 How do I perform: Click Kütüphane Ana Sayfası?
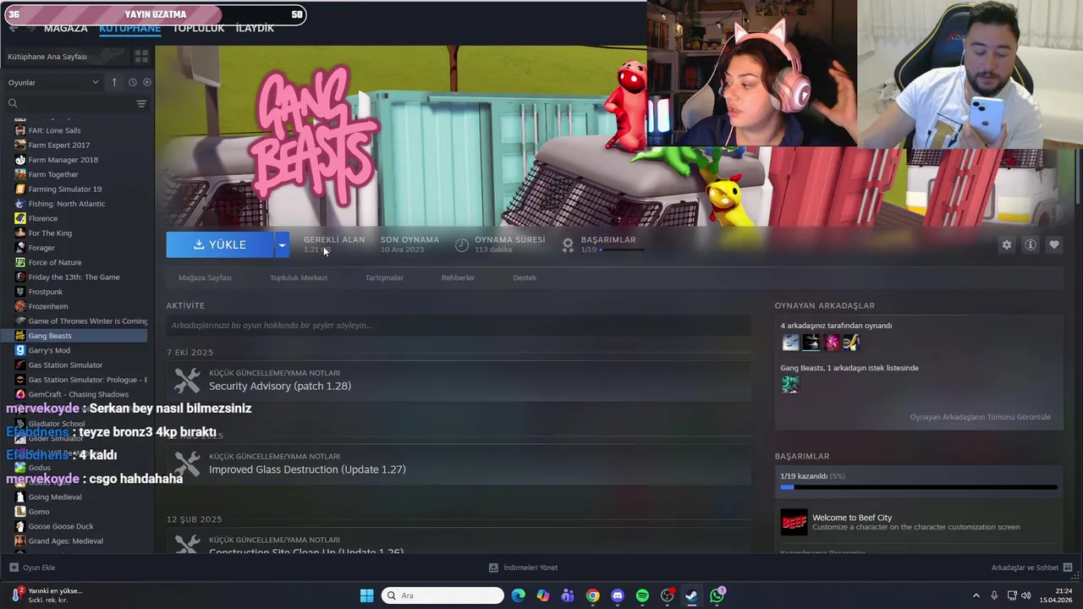tap(47, 57)
